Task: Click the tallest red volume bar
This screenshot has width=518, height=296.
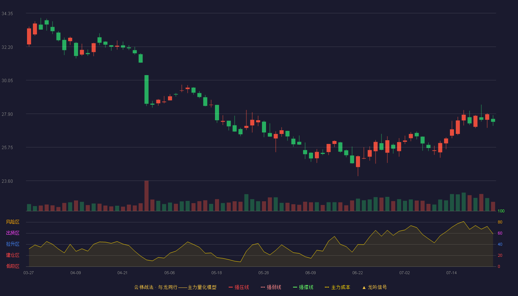Action: (x=147, y=196)
